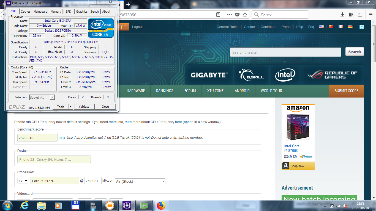
Task: Open HARDWARE menu item
Action: (136, 91)
